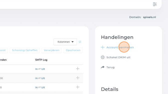Click the Handelingen heading
This screenshot has width=168, height=94.
(x=117, y=37)
